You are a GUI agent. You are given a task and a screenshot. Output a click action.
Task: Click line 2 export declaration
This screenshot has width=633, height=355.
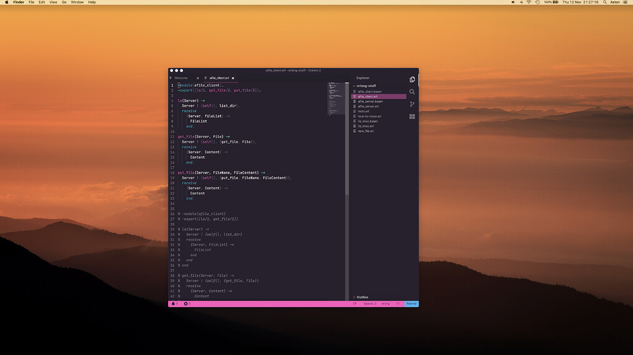coord(219,90)
